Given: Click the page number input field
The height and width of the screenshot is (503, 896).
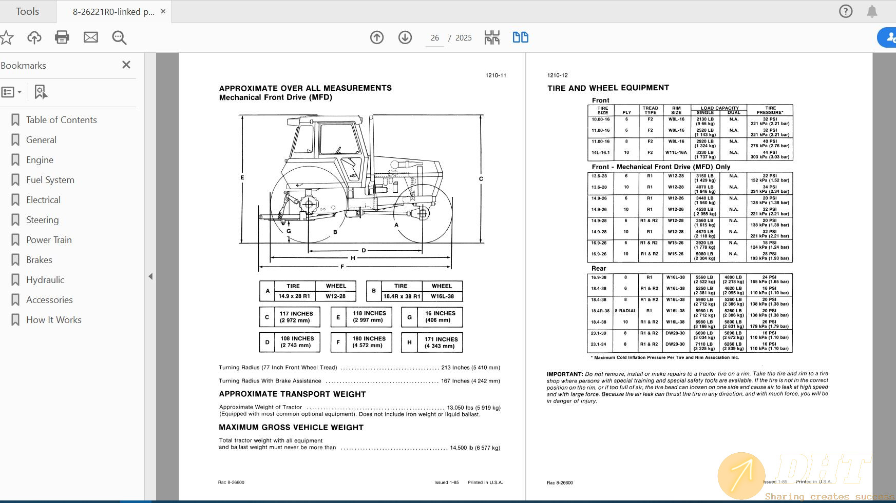Looking at the screenshot, I should [434, 37].
